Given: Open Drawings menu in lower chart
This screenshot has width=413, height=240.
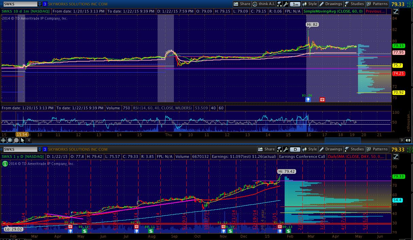Looking at the screenshot, I should click(x=331, y=149).
